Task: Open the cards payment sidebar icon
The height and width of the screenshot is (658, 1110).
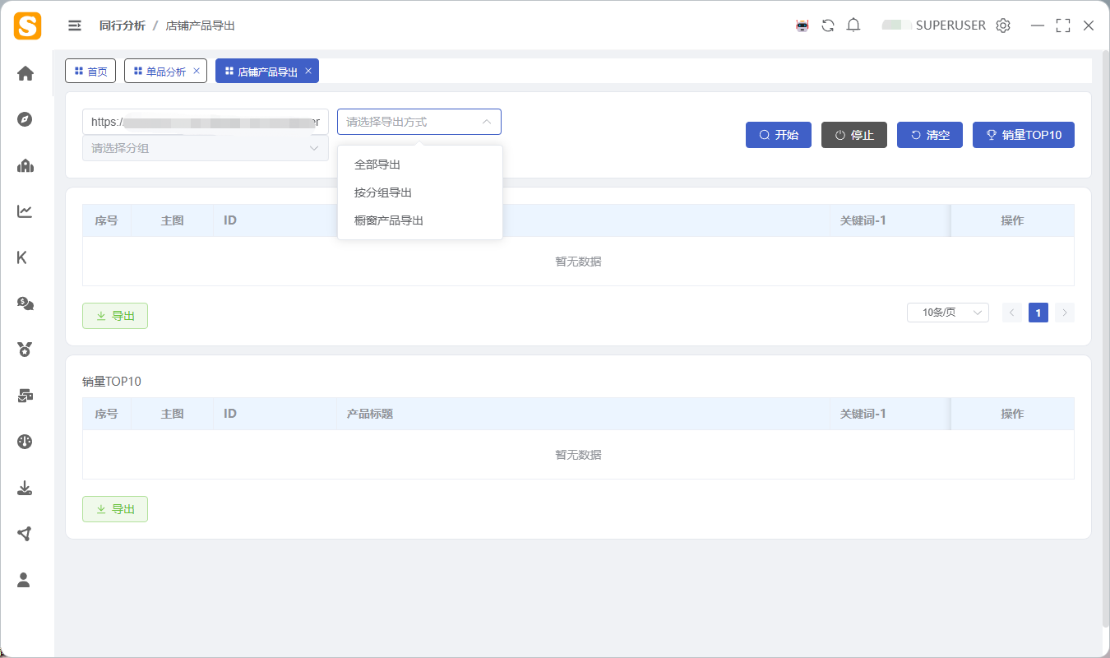Action: point(25,396)
